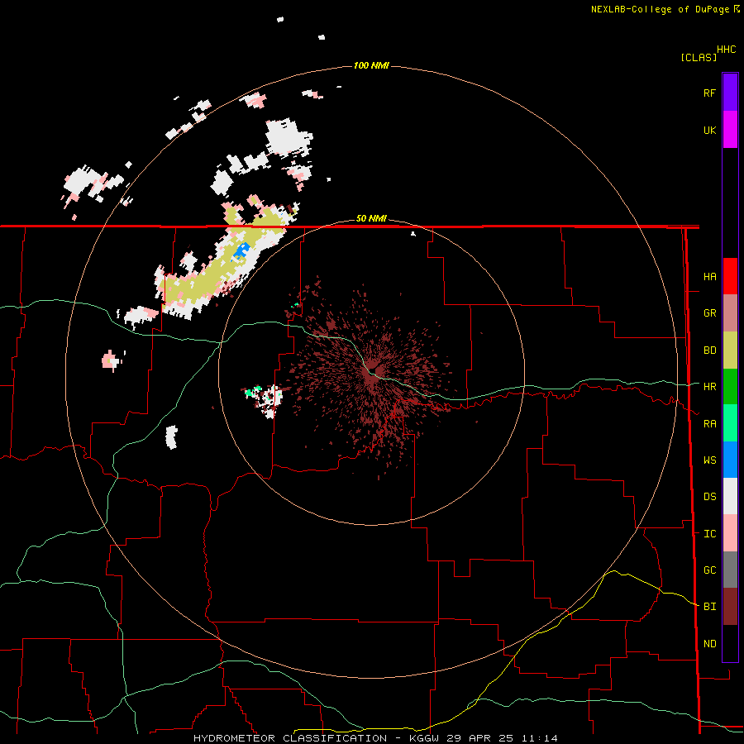Click the WS blue legend swatch

730,460
